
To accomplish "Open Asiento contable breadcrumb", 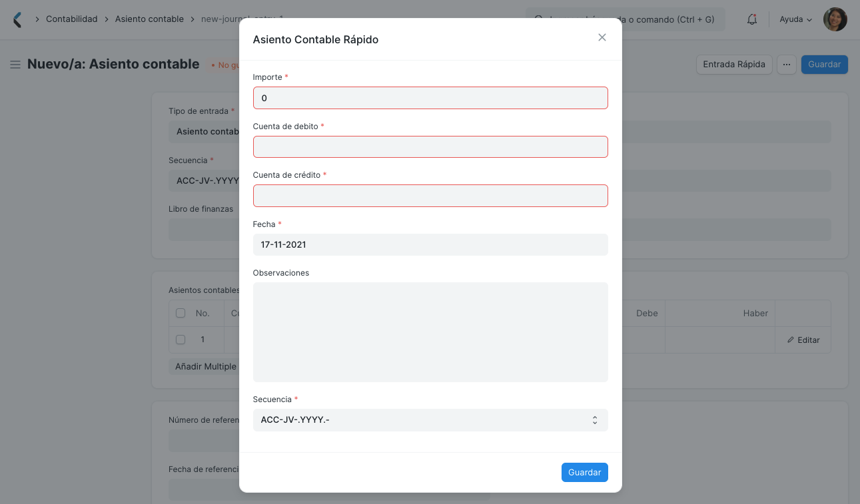I will click(x=149, y=19).
